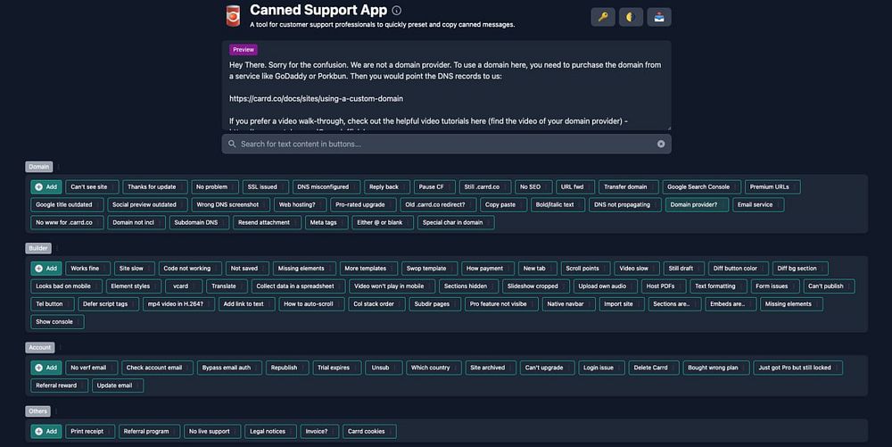Click the inbox tray icon button
Viewport: 892px width, 447px height.
(659, 17)
